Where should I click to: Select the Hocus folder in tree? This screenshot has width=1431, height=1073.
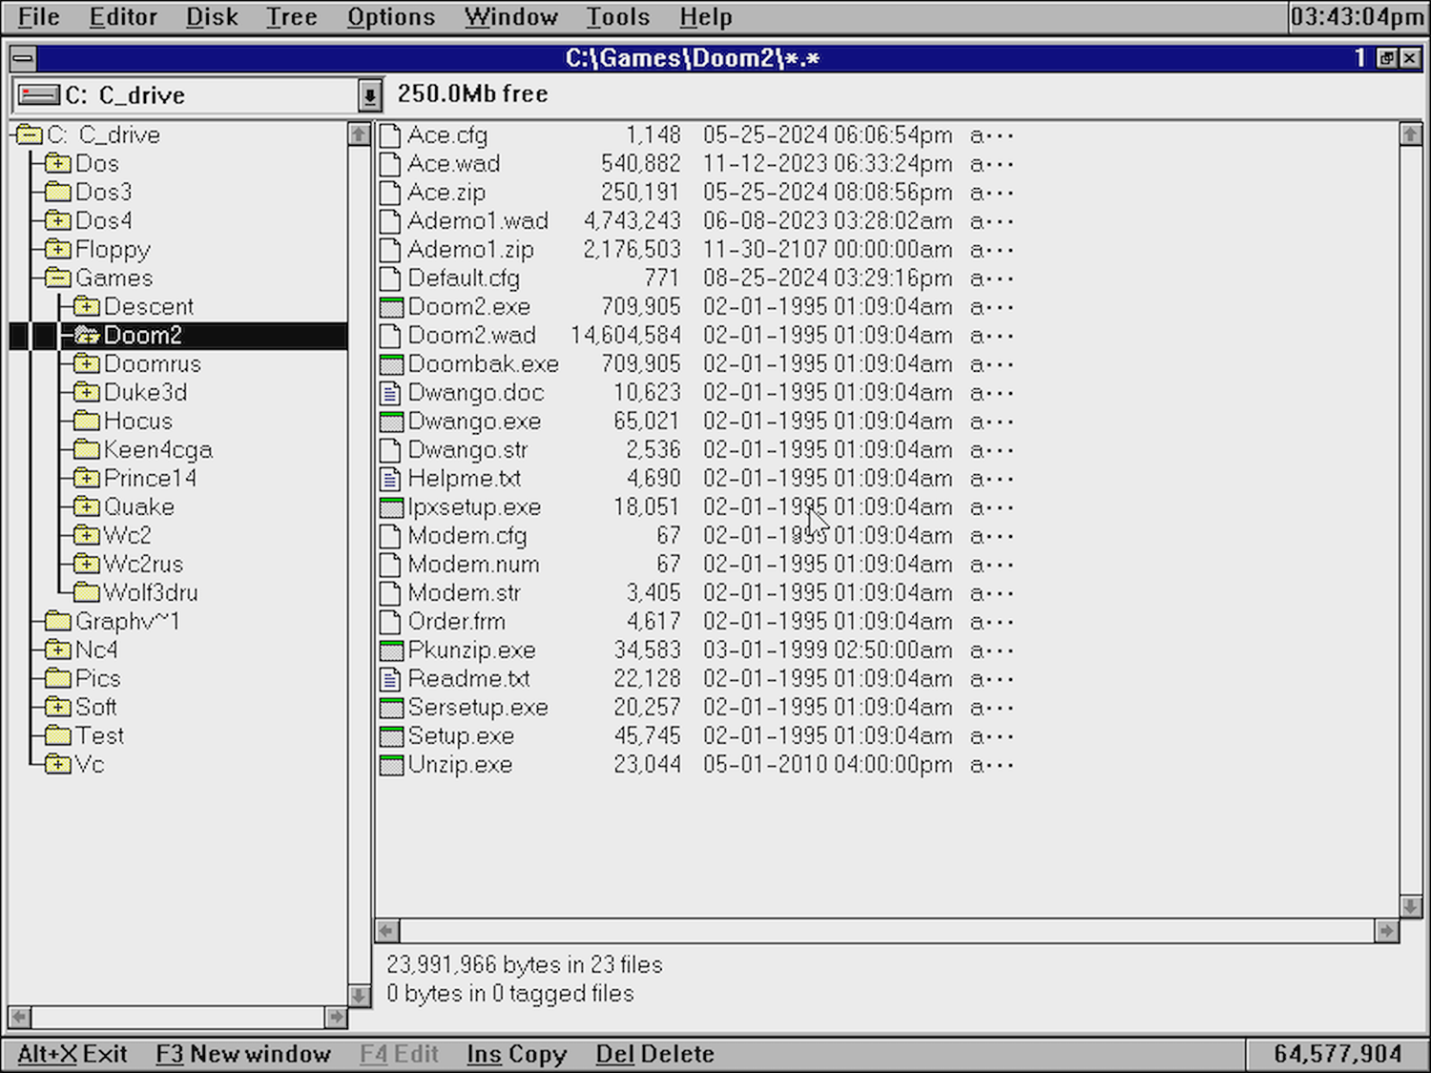click(x=138, y=422)
